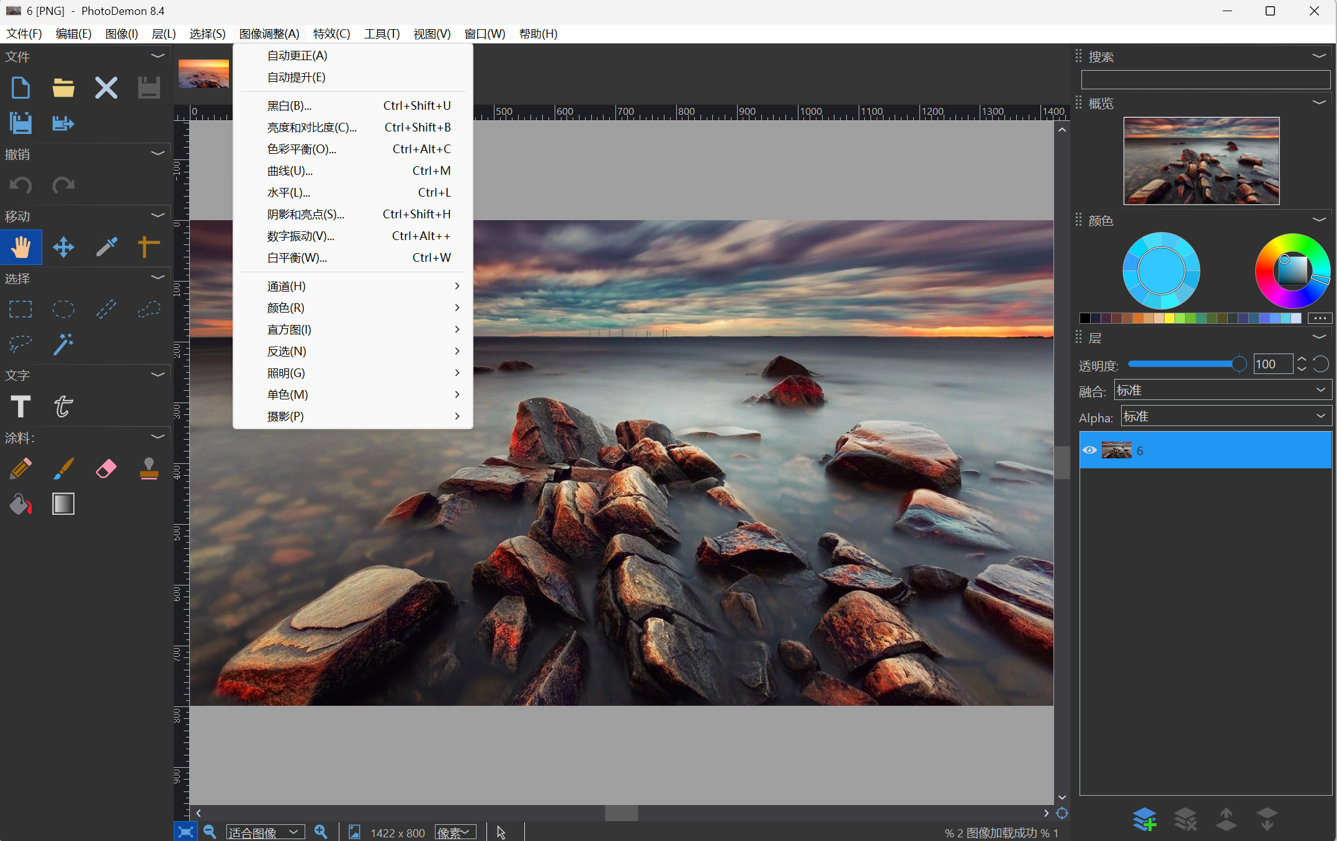This screenshot has width=1337, height=841.
Task: Pick the clone stamp tool
Action: [149, 468]
